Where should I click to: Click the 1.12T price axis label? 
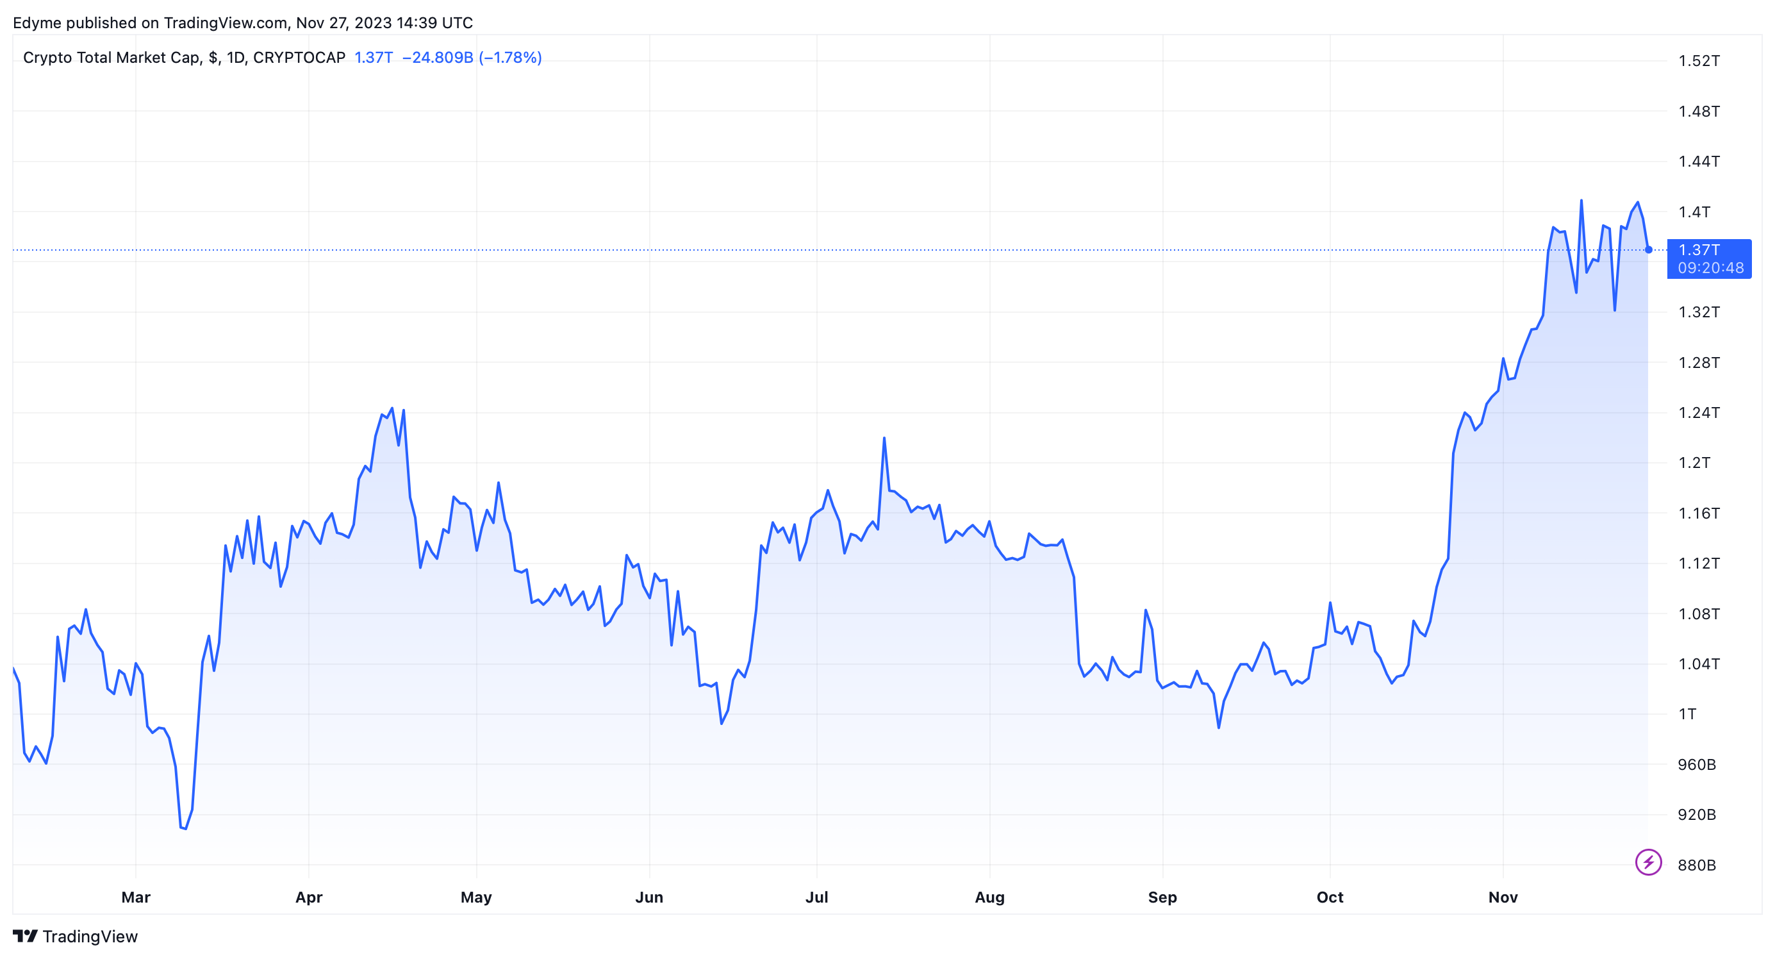pyautogui.click(x=1699, y=563)
